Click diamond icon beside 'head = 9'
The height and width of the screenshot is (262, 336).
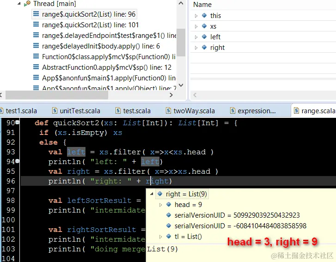click(169, 204)
